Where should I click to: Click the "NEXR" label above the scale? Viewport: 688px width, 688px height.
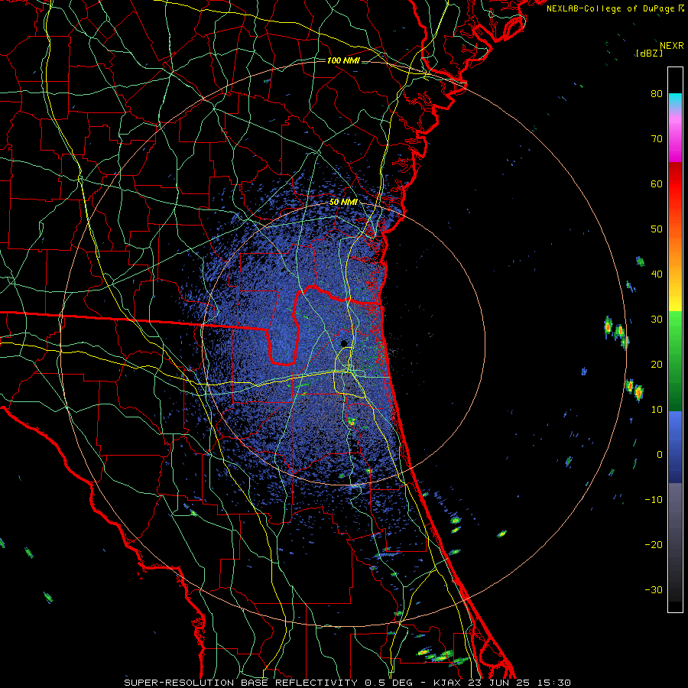pos(672,46)
